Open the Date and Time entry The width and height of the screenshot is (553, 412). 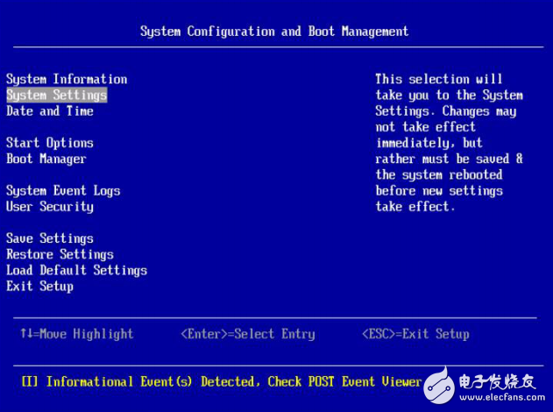(x=49, y=111)
